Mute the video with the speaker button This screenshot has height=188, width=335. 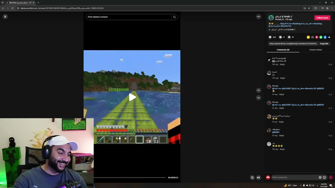(x=259, y=178)
